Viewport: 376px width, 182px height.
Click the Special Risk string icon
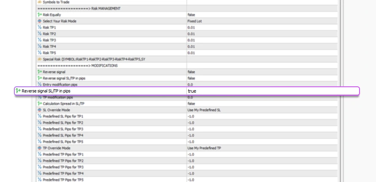click(x=39, y=59)
